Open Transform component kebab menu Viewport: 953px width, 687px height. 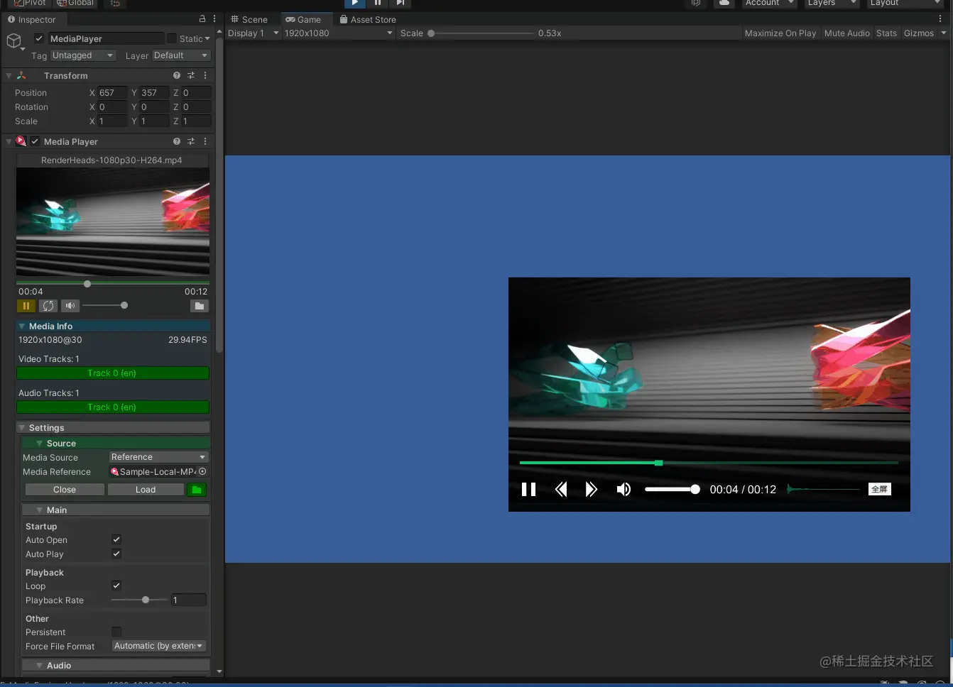[205, 75]
